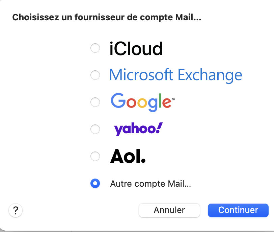Click the word Microsoft in blue logo
The height and width of the screenshot is (232, 274).
141,75
